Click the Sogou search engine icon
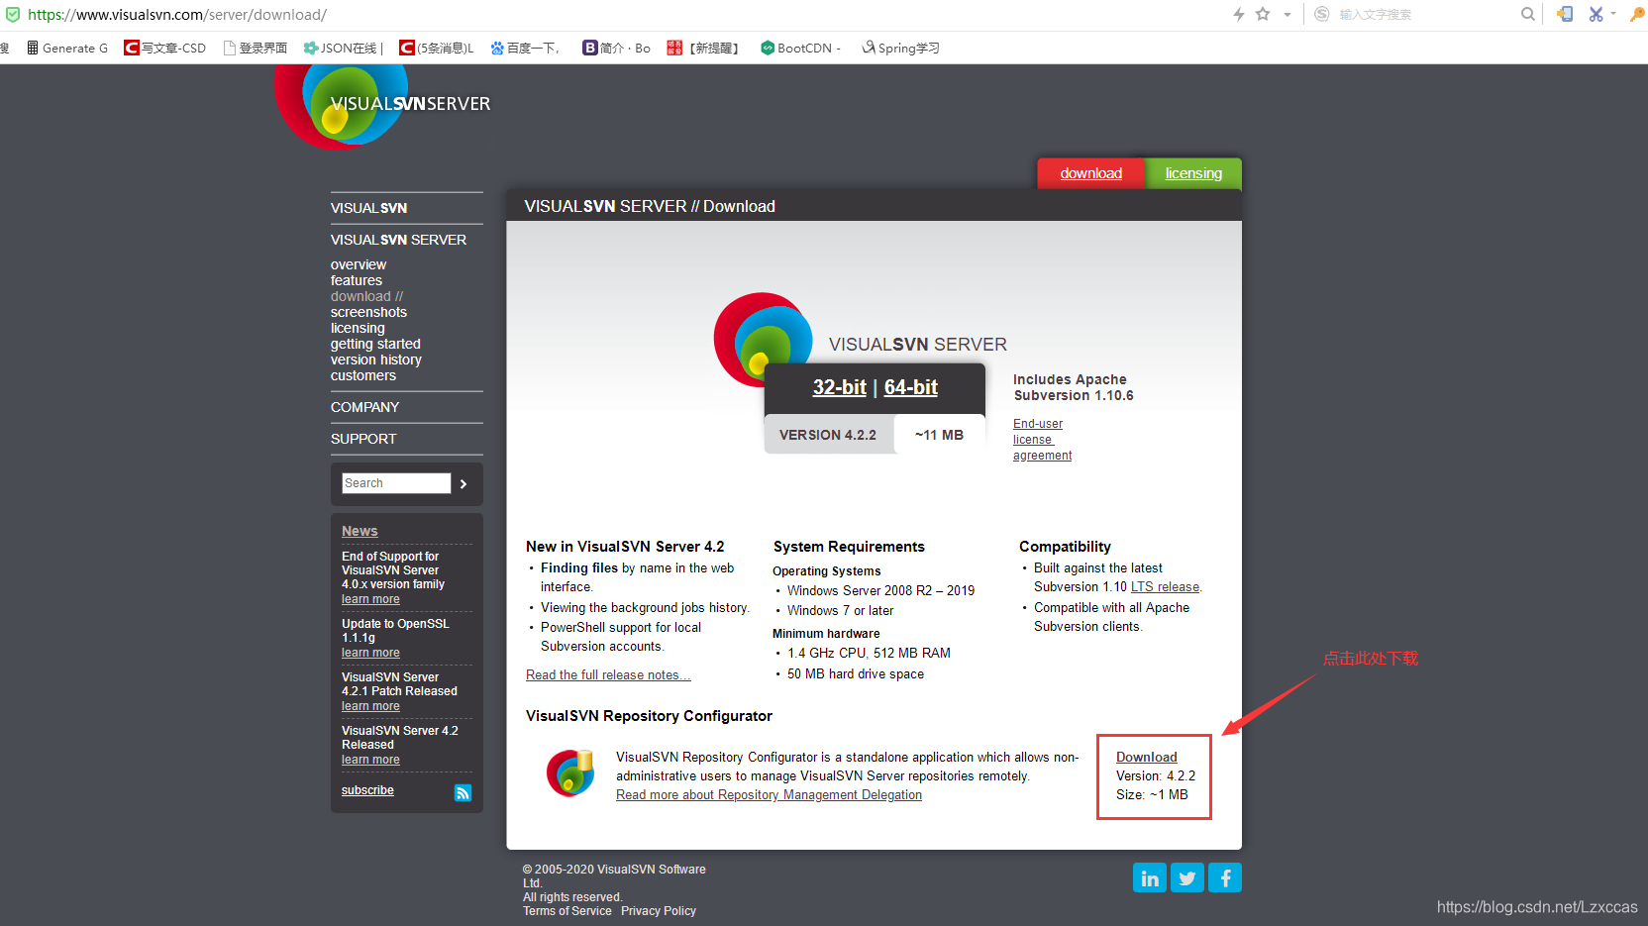Image resolution: width=1648 pixels, height=926 pixels. tap(1322, 14)
